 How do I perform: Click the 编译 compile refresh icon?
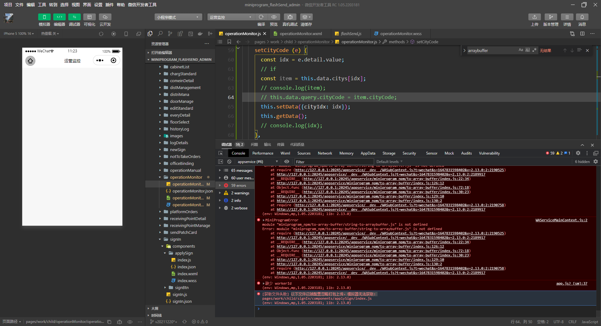pos(261,17)
